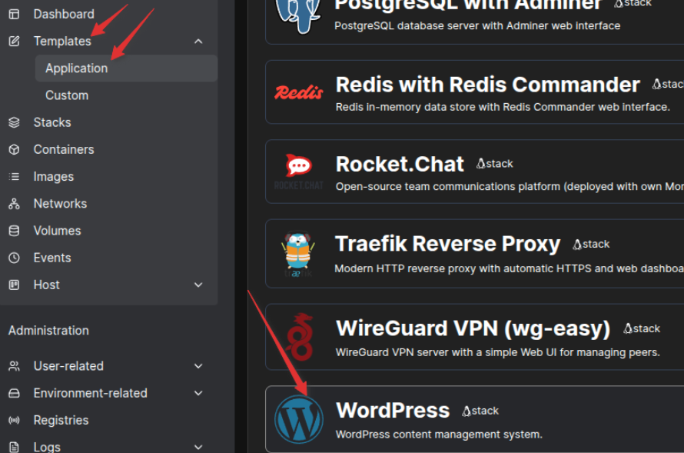Click the Registries radio icon
This screenshot has height=453, width=684.
tap(14, 420)
